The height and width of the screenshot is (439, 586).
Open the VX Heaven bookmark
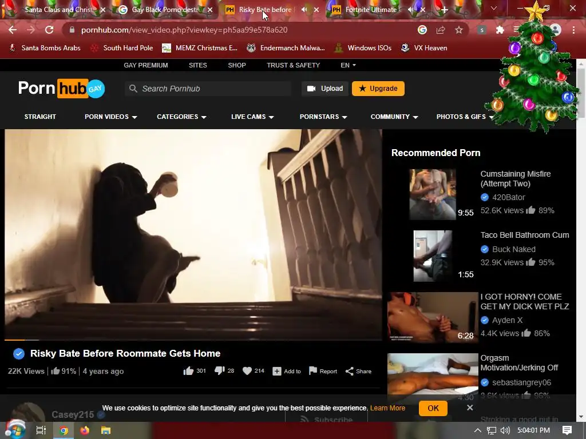pyautogui.click(x=424, y=48)
